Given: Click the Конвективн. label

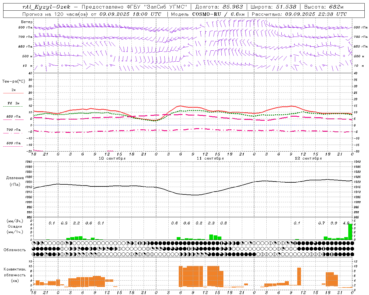Looking at the screenshot, I should coord(15,269).
